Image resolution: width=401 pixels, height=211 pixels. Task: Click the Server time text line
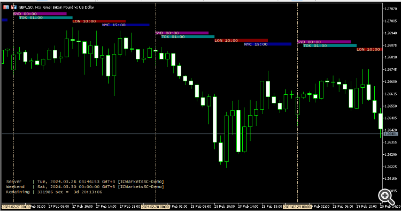point(85,182)
